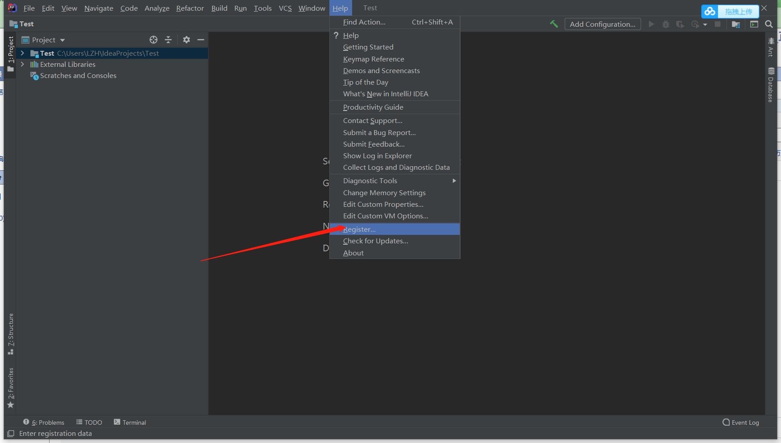Select Getting Started
This screenshot has width=781, height=443.
click(395, 47)
